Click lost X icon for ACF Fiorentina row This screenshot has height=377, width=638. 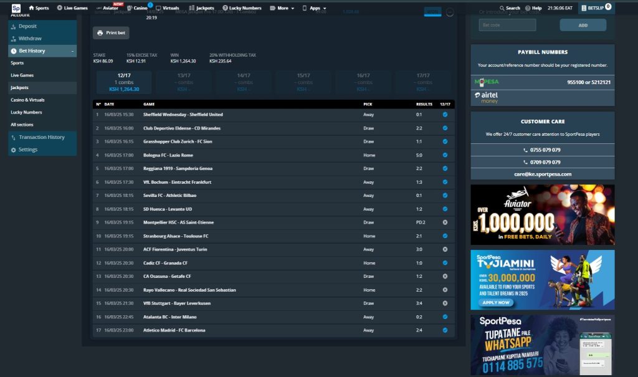(445, 250)
